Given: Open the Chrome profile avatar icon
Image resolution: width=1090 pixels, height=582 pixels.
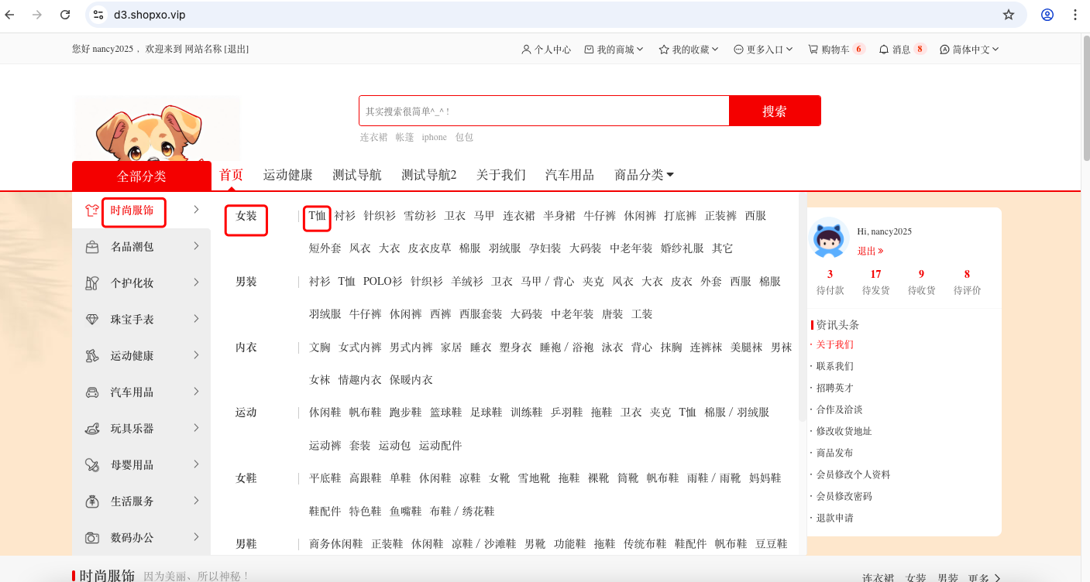Looking at the screenshot, I should point(1047,15).
